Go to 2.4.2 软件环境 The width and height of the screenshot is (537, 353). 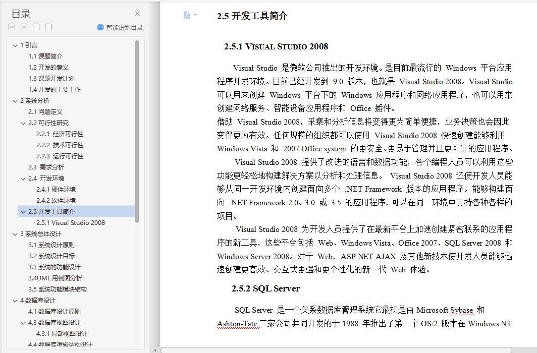(56, 200)
